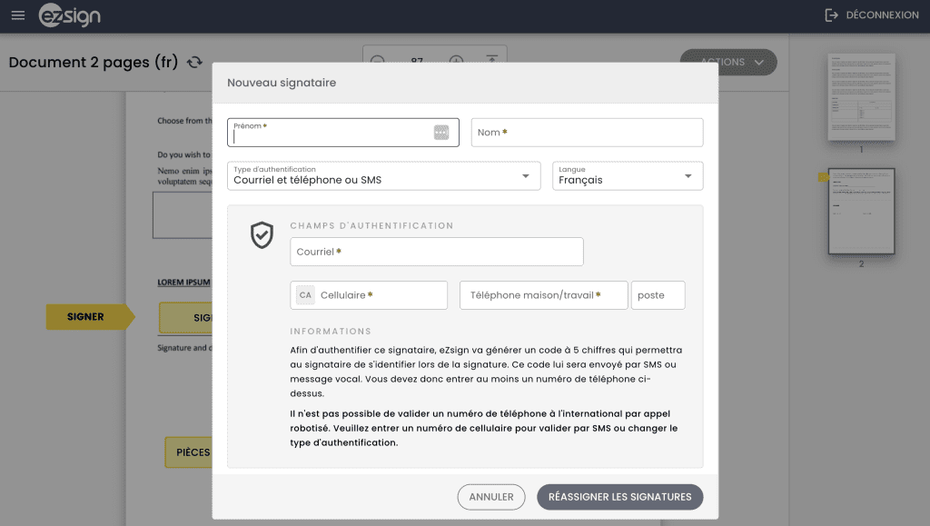The width and height of the screenshot is (930, 526).
Task: Focus the Nom input field
Action: click(x=587, y=133)
